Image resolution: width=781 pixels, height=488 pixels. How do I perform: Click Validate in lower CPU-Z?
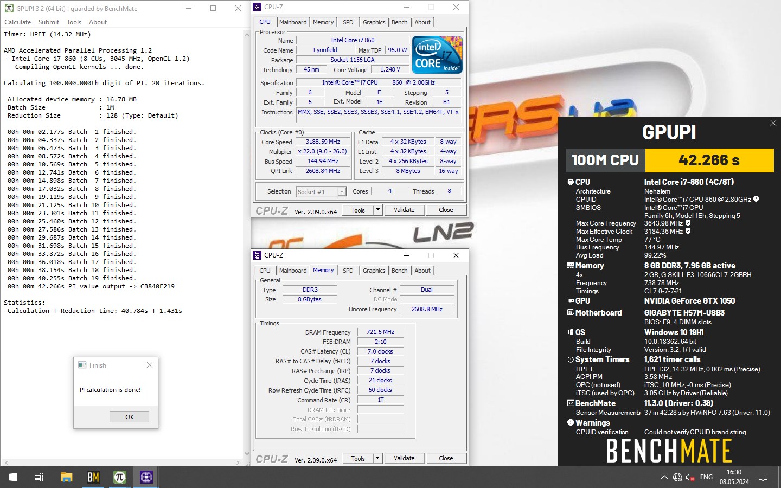pyautogui.click(x=404, y=458)
